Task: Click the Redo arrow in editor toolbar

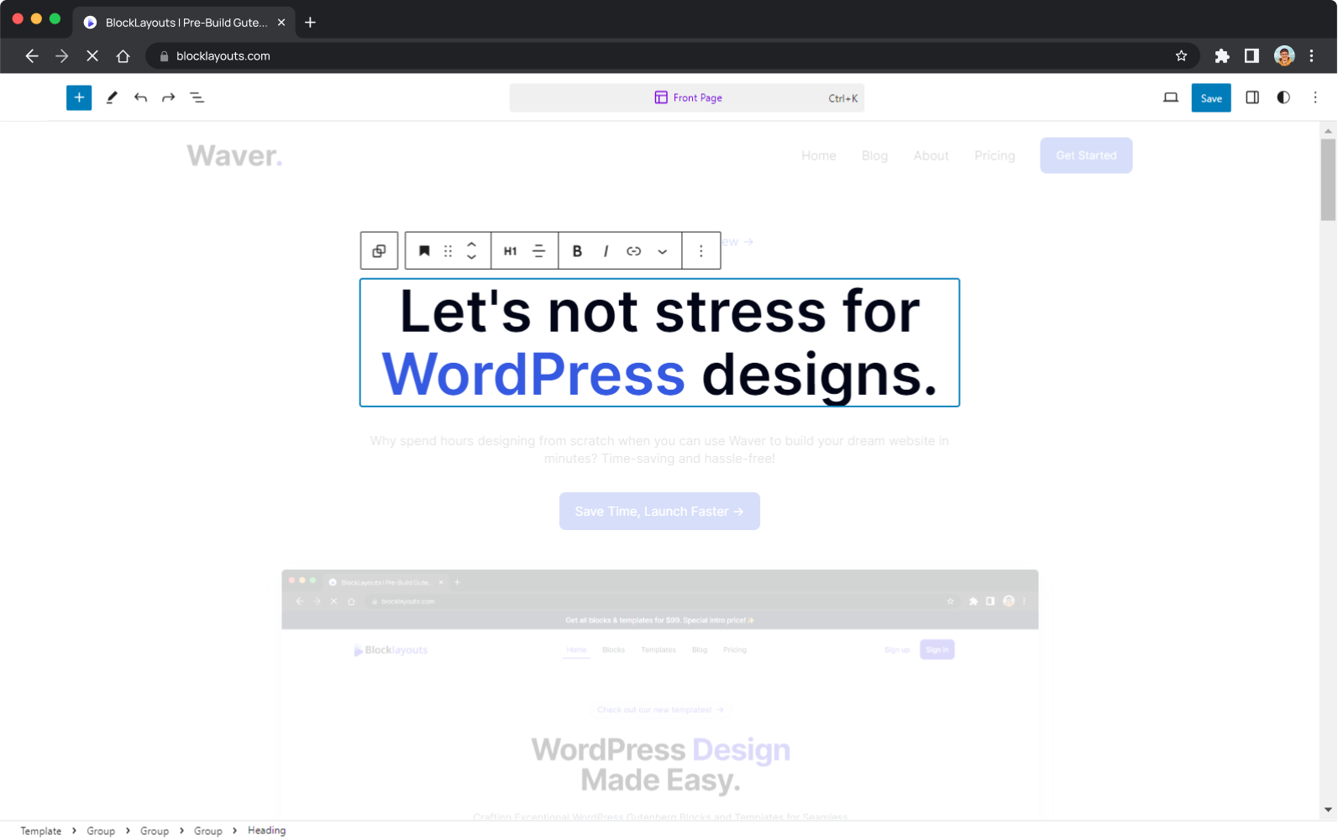Action: 169,97
